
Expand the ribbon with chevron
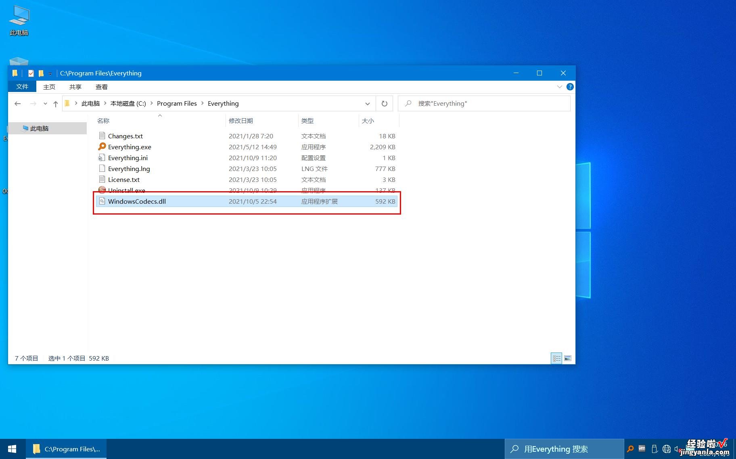(x=560, y=87)
